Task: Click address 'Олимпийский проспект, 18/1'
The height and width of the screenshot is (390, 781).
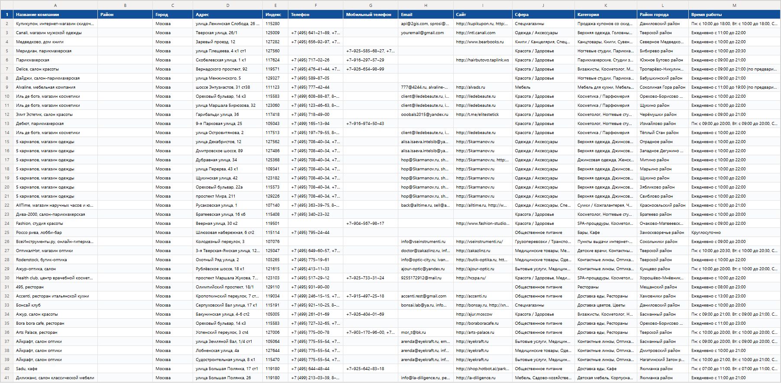Action: tap(228, 287)
